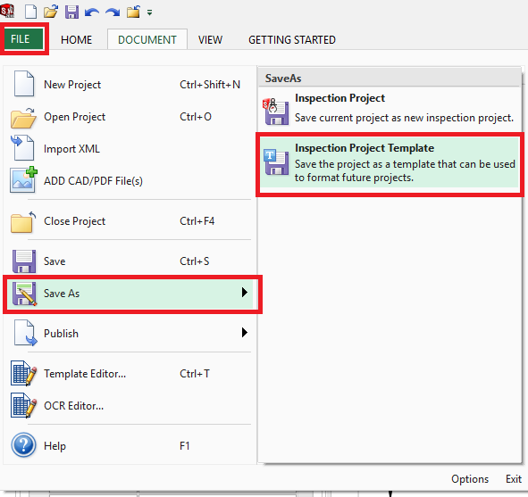This screenshot has height=497, width=528.
Task: Click the ADD CAD/PDF File(s) image icon
Action: 23,179
